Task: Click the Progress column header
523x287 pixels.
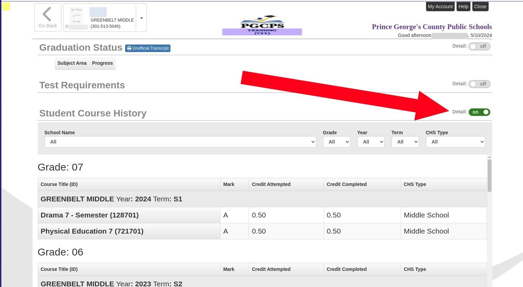Action: pos(102,63)
